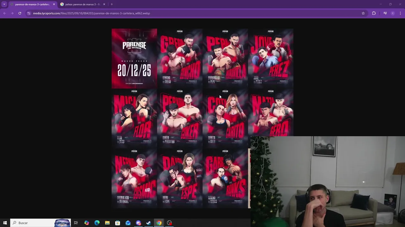Open Task View on the taskbar

(76, 223)
